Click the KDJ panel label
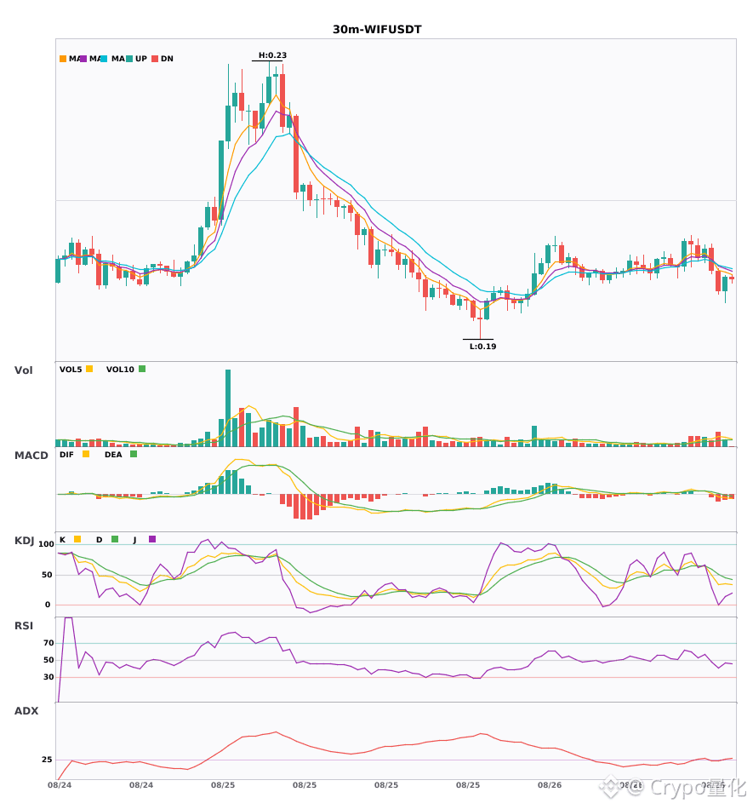 24,541
